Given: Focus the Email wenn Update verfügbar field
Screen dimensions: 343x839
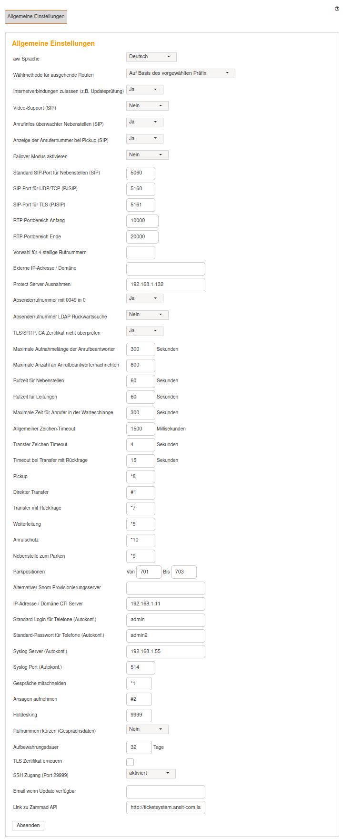Looking at the screenshot, I should pyautogui.click(x=165, y=791).
